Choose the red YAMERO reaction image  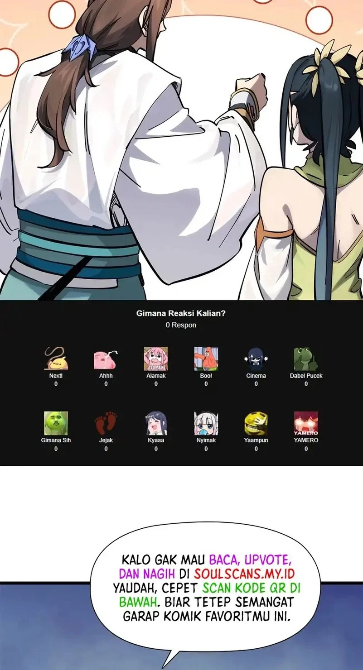tap(306, 423)
